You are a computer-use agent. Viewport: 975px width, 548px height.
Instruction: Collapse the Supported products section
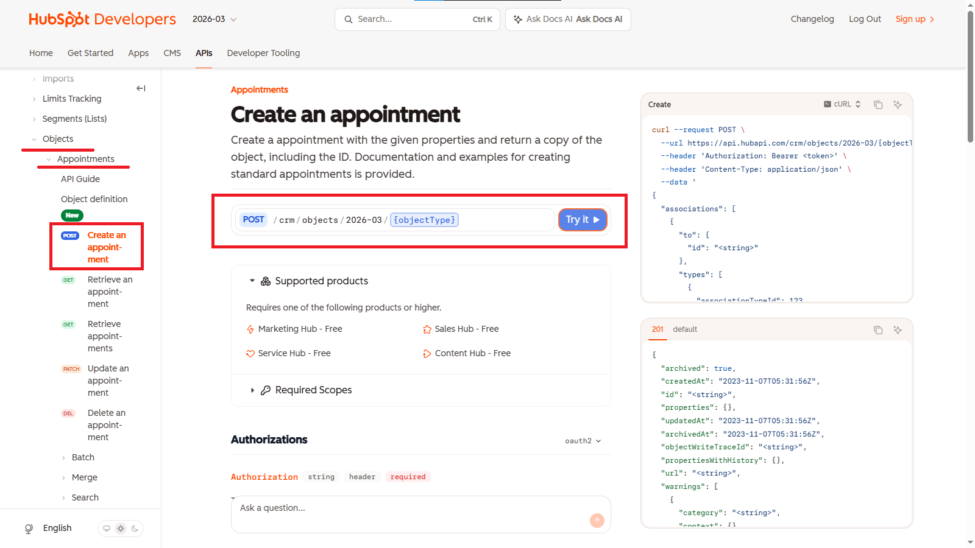pyautogui.click(x=252, y=281)
